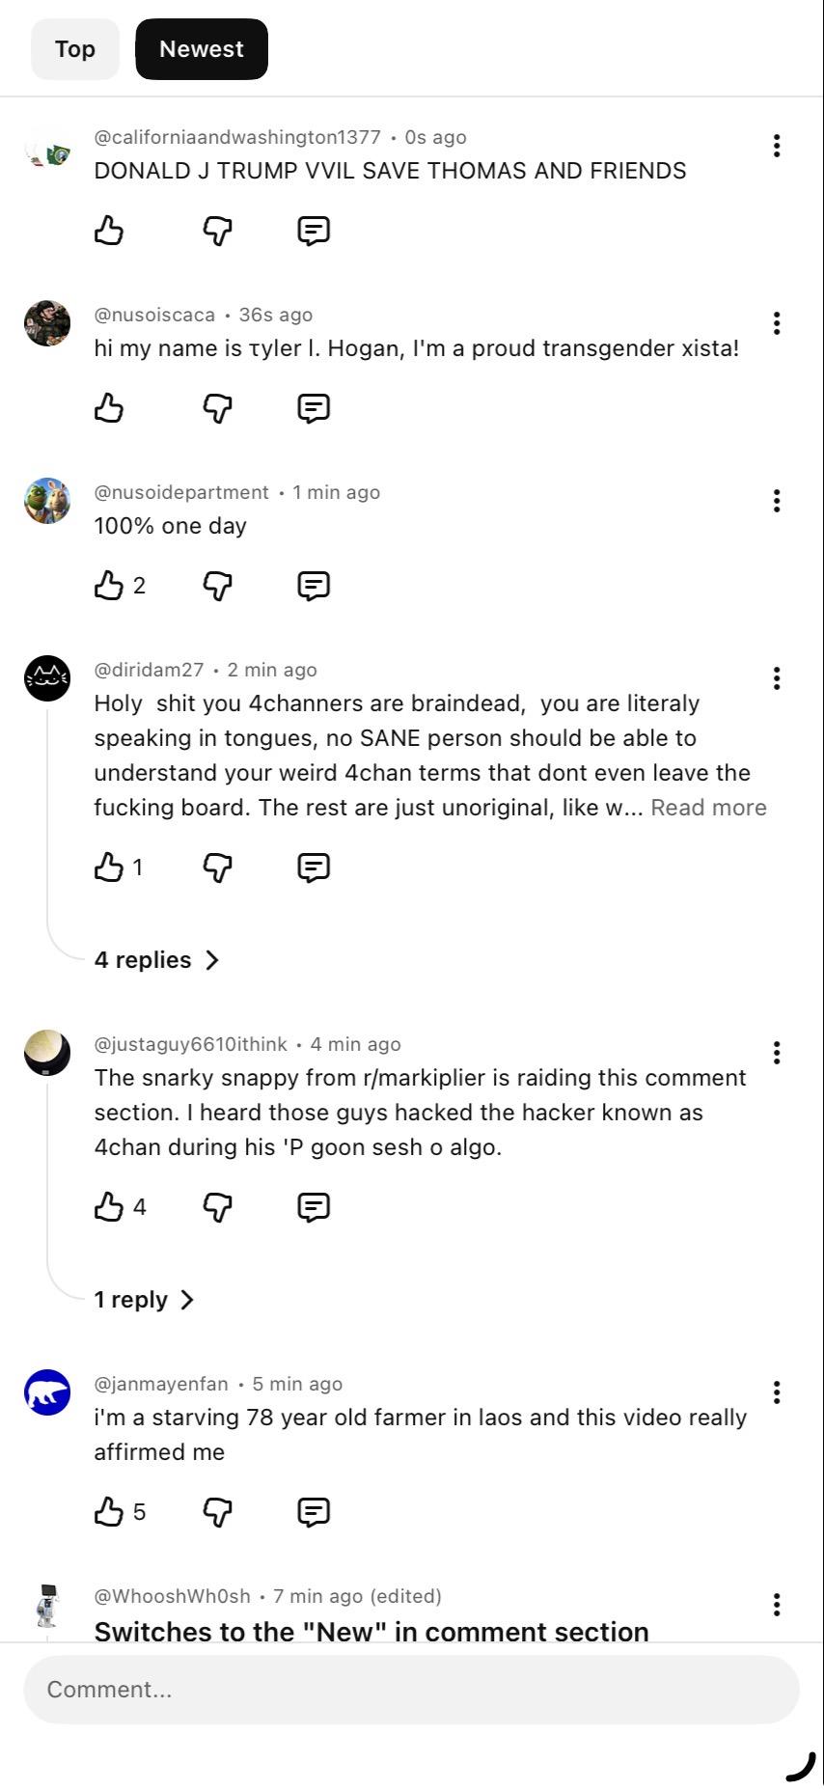Like the @diridam27 4channers comment
The width and height of the screenshot is (824, 1790).
pyautogui.click(x=109, y=867)
